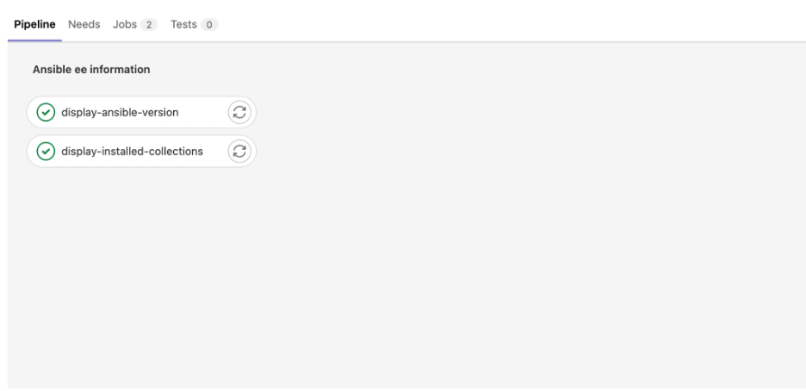Click the passed status icon for display-ansible-version

pyautogui.click(x=46, y=112)
